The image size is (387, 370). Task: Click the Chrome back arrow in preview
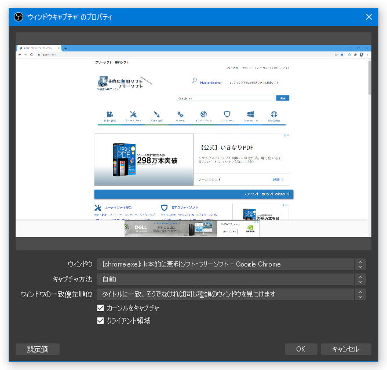(20, 55)
